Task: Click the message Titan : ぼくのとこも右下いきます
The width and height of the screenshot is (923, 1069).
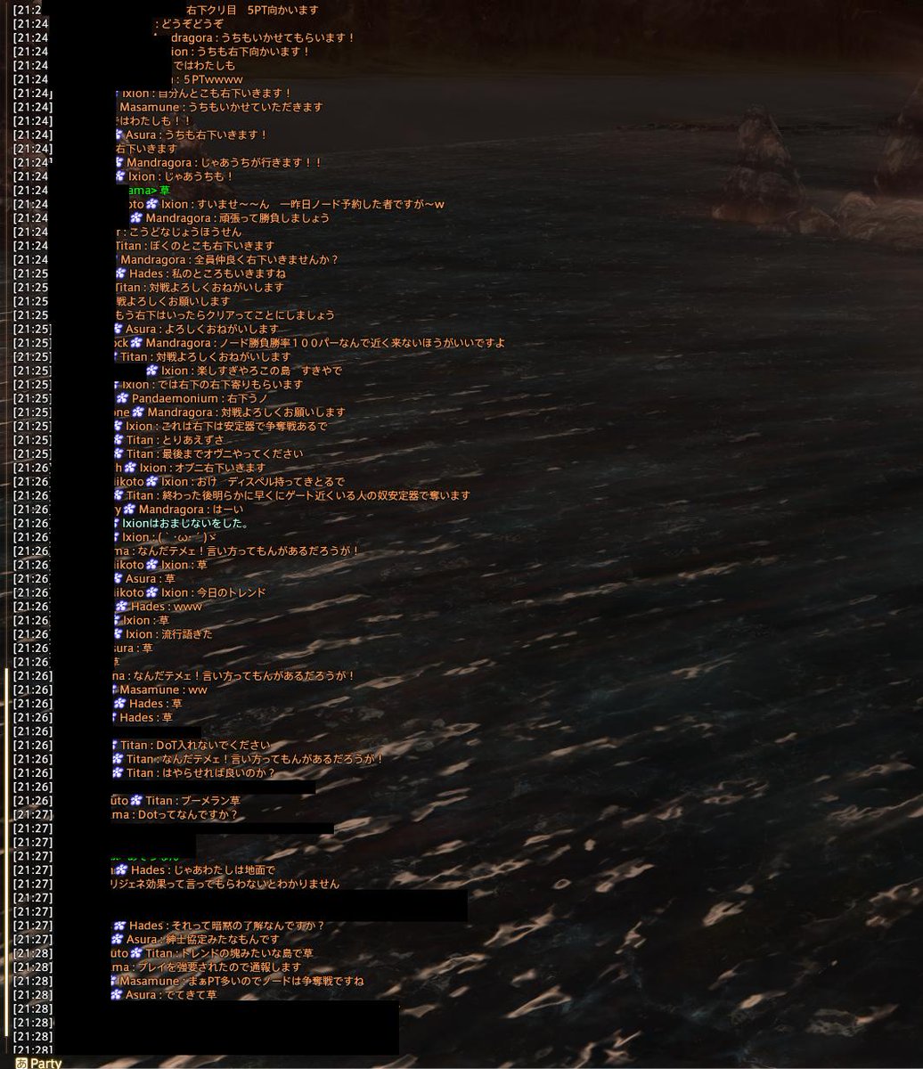Action: pyautogui.click(x=195, y=246)
